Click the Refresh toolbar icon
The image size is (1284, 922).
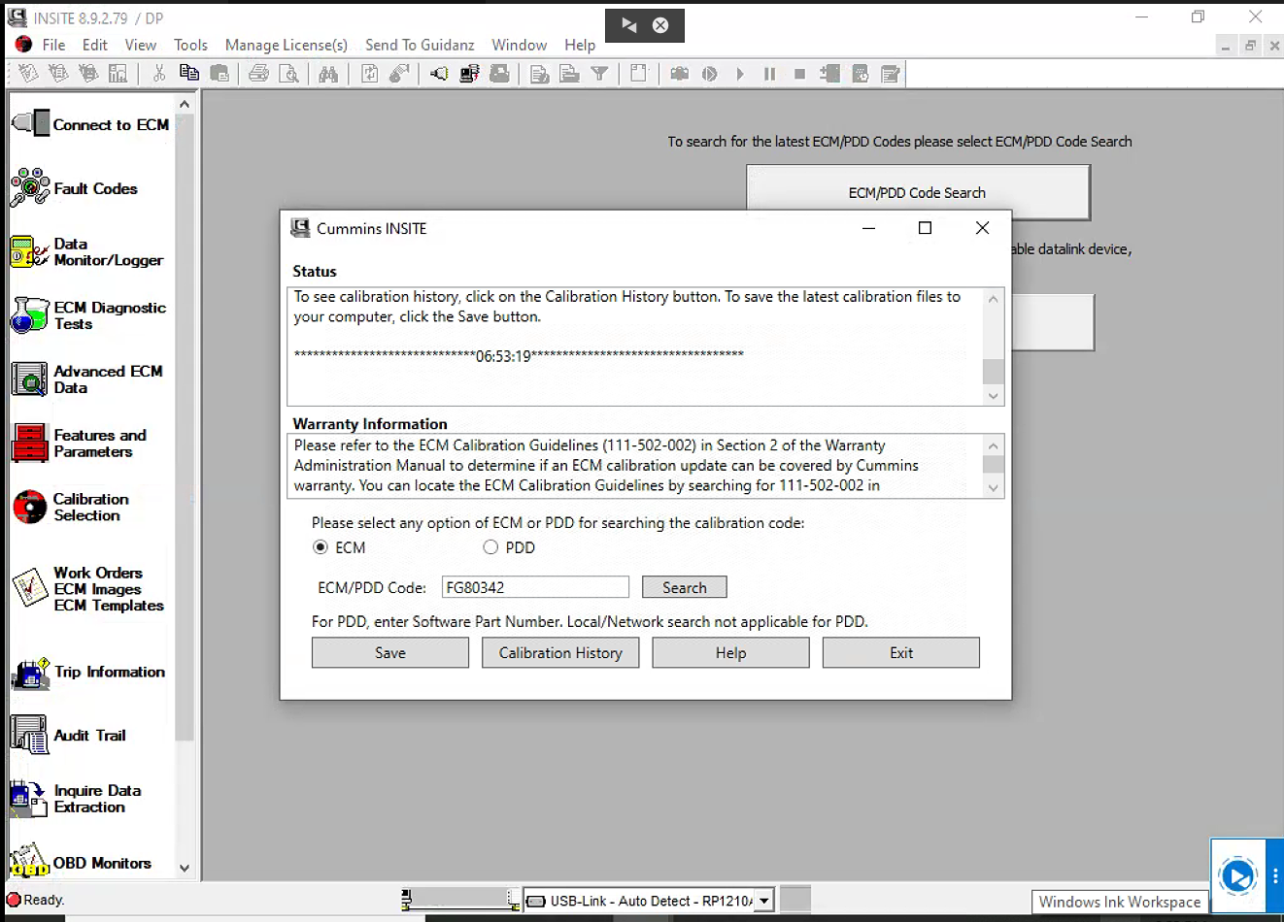(369, 74)
